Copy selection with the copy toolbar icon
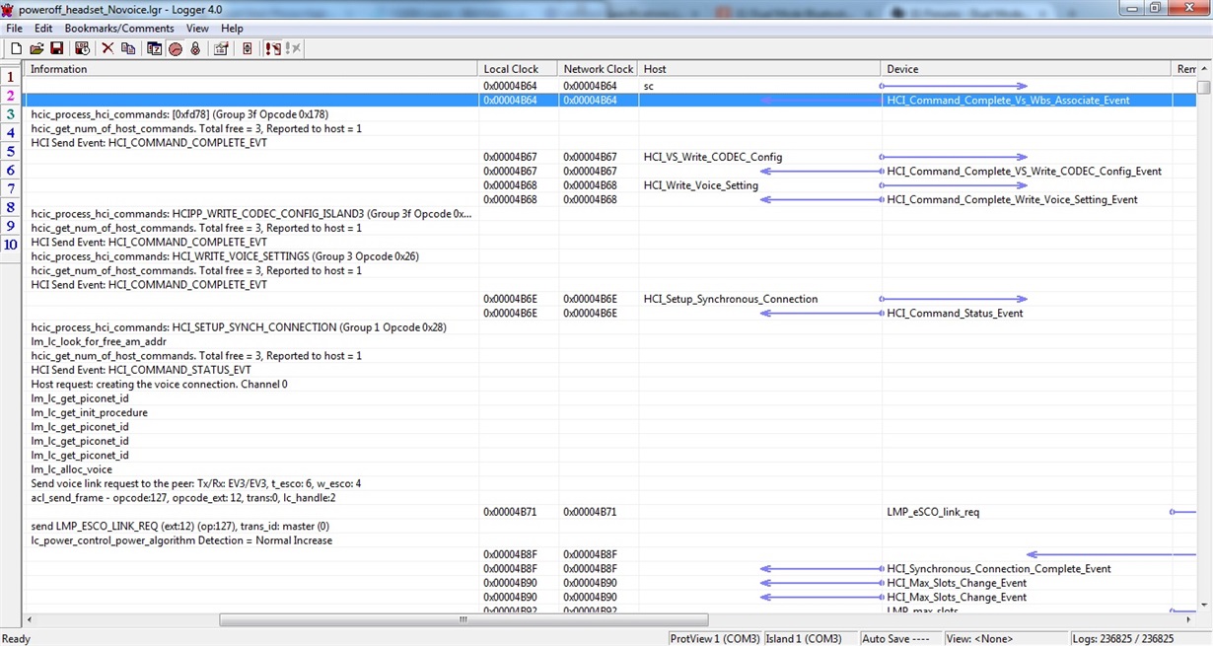The width and height of the screenshot is (1213, 646). [x=128, y=48]
